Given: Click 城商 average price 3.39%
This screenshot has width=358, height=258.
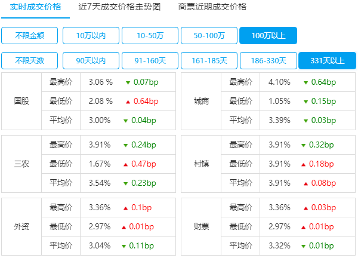Looking at the screenshot, I should click(279, 120).
